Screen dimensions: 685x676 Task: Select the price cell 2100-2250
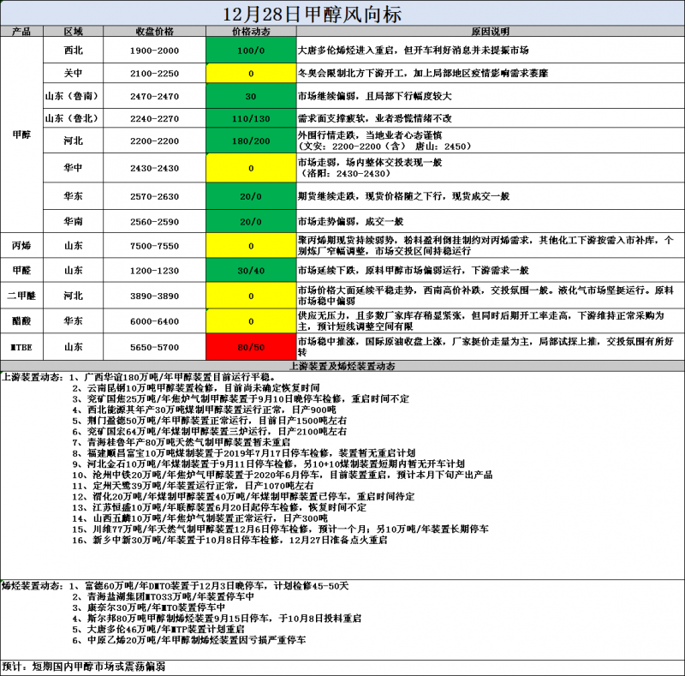click(x=155, y=73)
